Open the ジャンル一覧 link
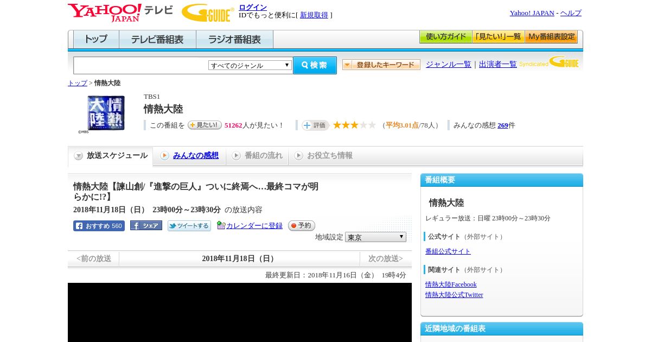This screenshot has height=342, width=651. coord(449,64)
